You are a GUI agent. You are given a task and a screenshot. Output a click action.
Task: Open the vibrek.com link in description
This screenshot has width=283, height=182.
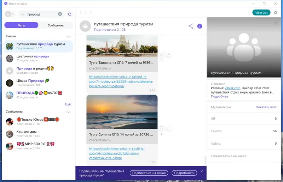232,88
